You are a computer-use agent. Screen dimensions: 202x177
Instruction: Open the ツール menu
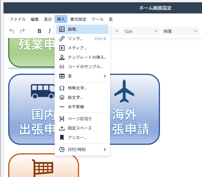point(97,19)
